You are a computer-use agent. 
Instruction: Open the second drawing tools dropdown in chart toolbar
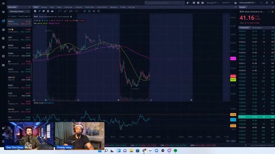tap(65, 11)
